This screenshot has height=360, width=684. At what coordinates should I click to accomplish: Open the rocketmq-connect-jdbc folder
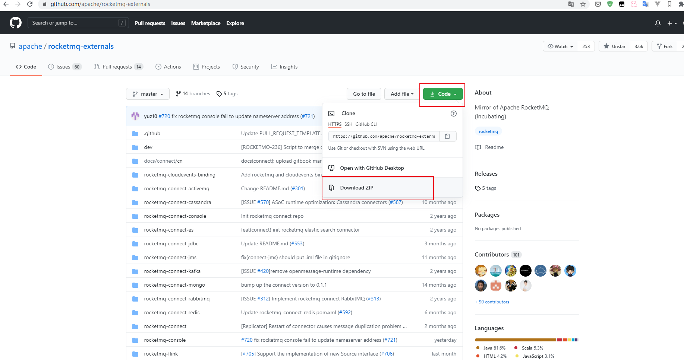(x=171, y=243)
